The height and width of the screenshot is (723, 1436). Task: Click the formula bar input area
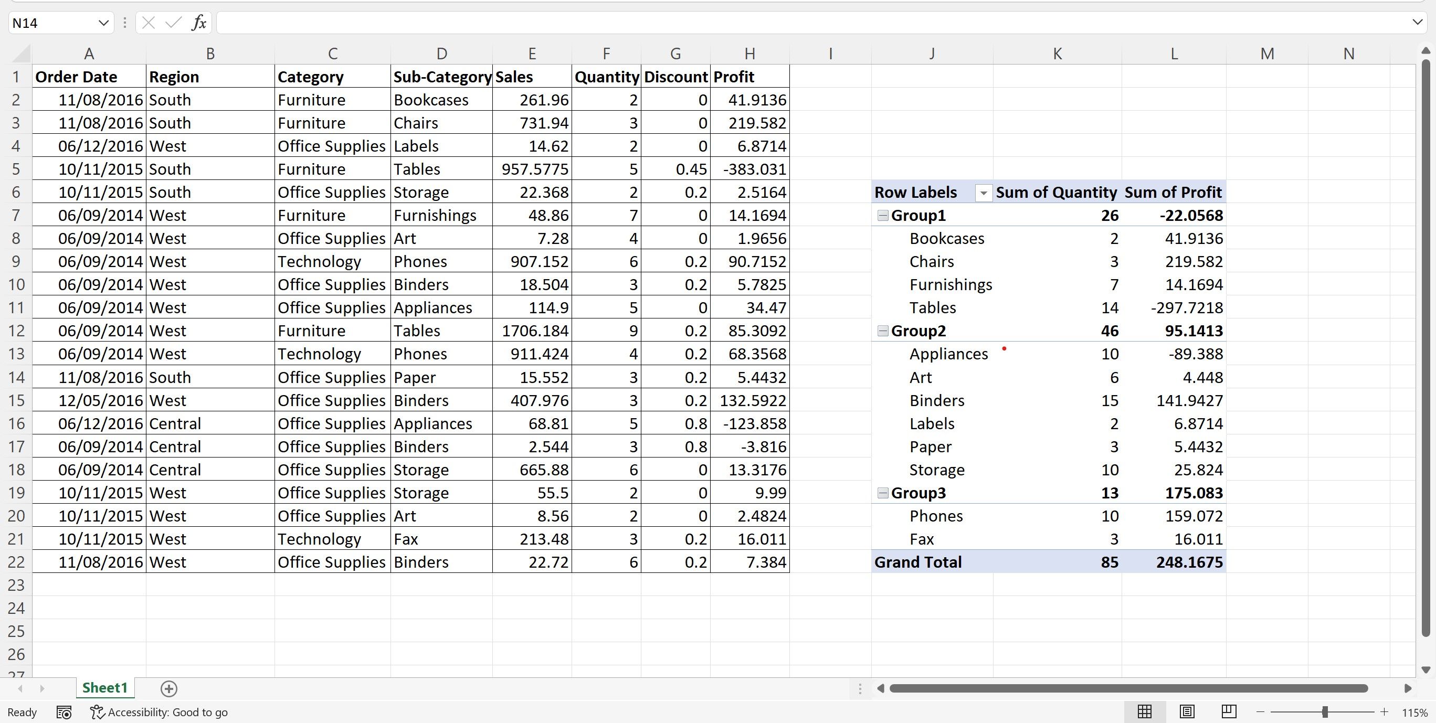[x=811, y=23]
